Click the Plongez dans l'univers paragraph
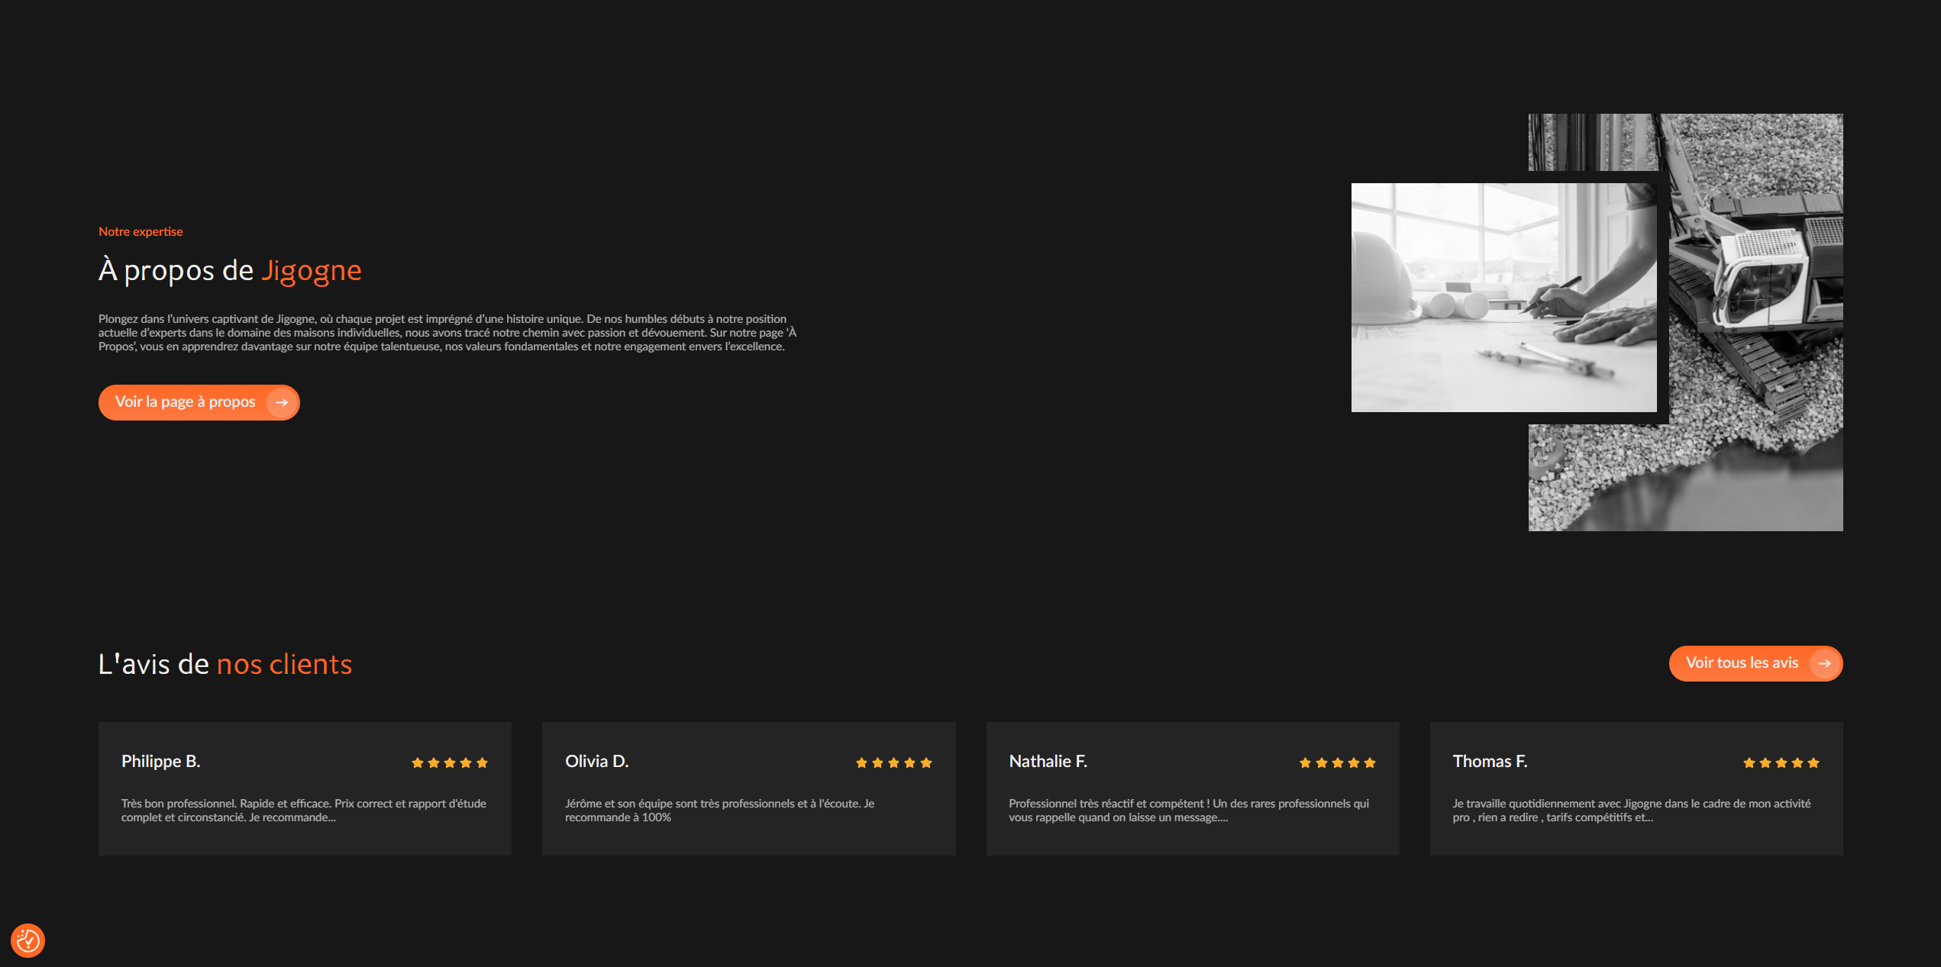Screen dimensions: 1941x967 [x=447, y=333]
